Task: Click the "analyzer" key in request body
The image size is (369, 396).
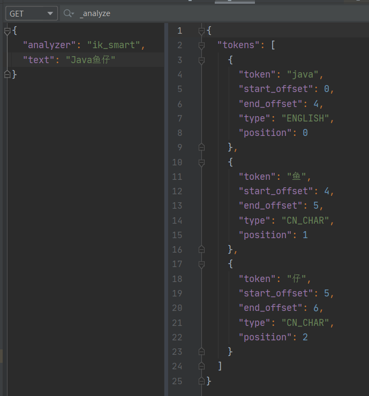Action: [49, 45]
